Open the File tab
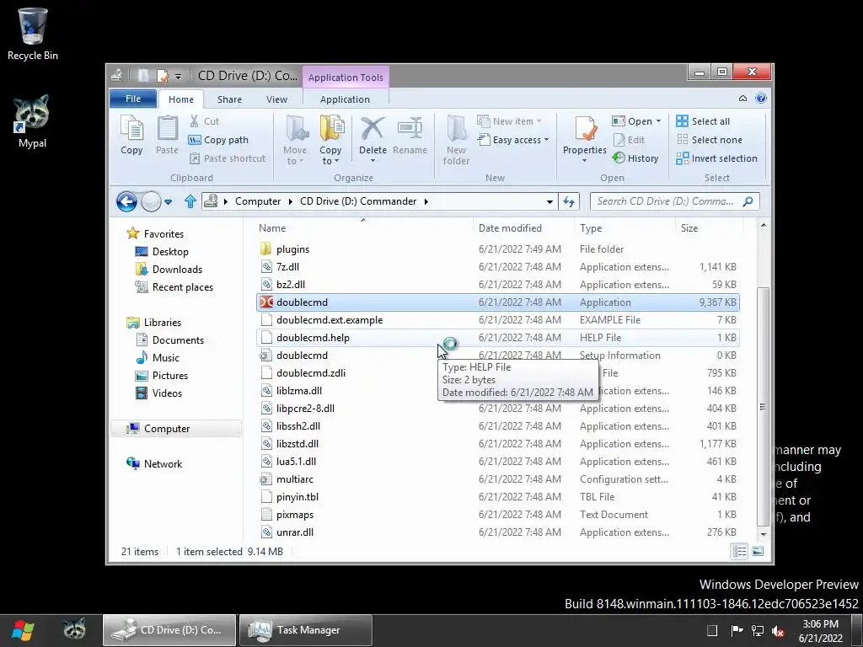This screenshot has width=863, height=647. [133, 99]
